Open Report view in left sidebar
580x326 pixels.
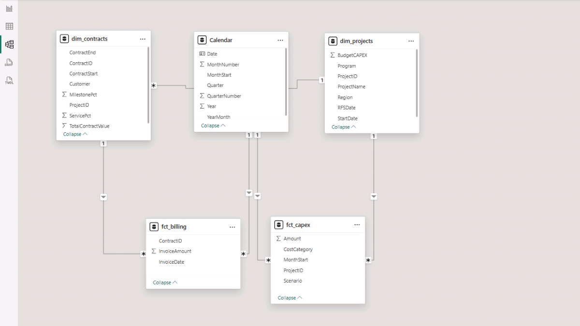9,9
